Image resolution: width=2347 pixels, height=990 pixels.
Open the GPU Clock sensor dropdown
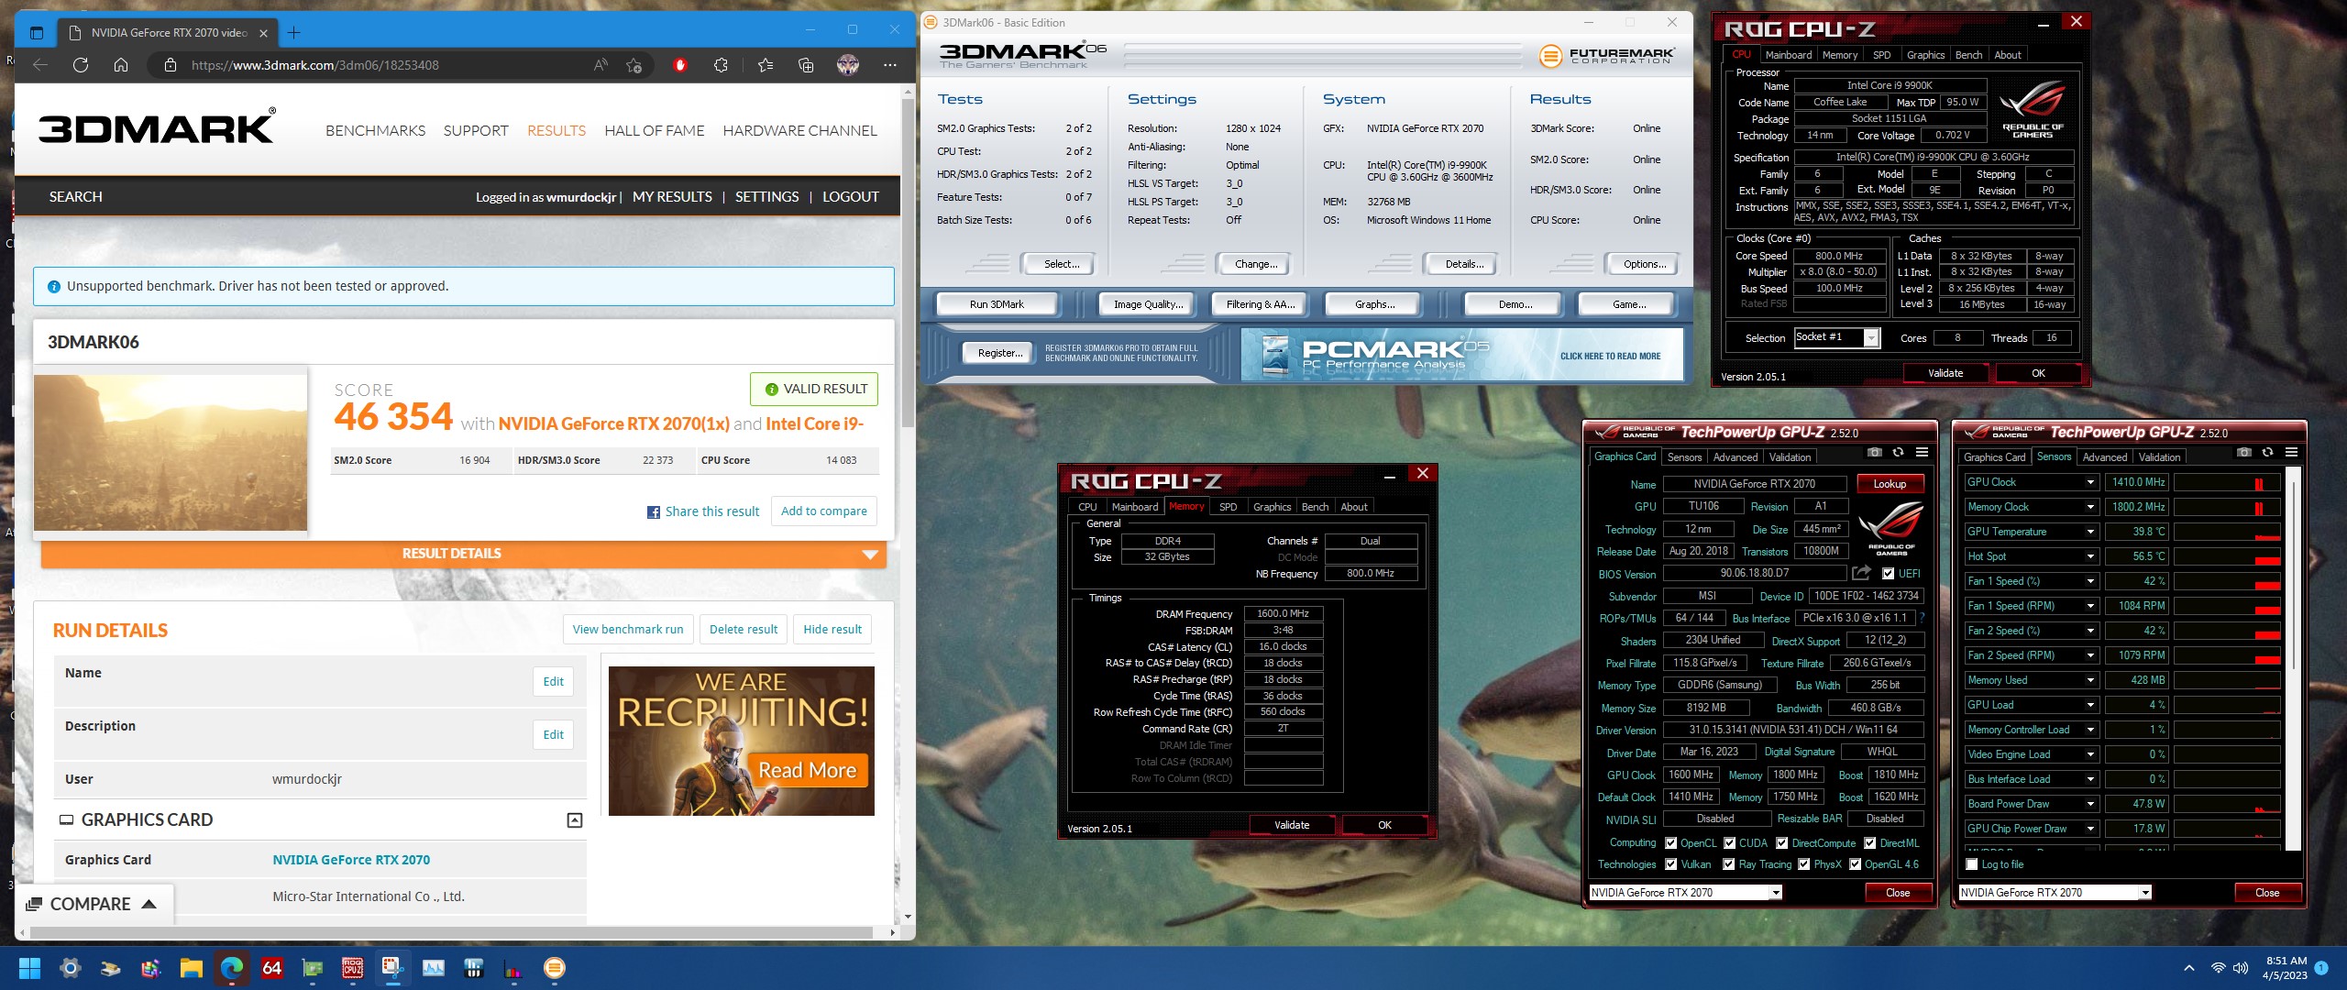2090,482
